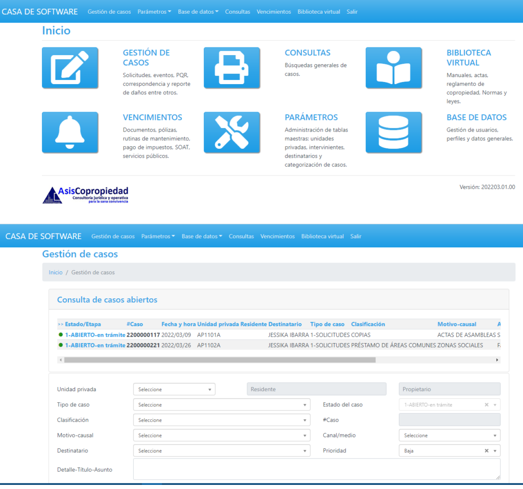
Task: Select the Parámetros wrench and screwdriver icon
Action: click(231, 133)
